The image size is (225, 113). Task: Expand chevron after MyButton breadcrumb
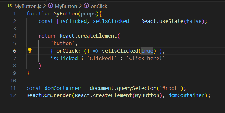[x=80, y=6]
